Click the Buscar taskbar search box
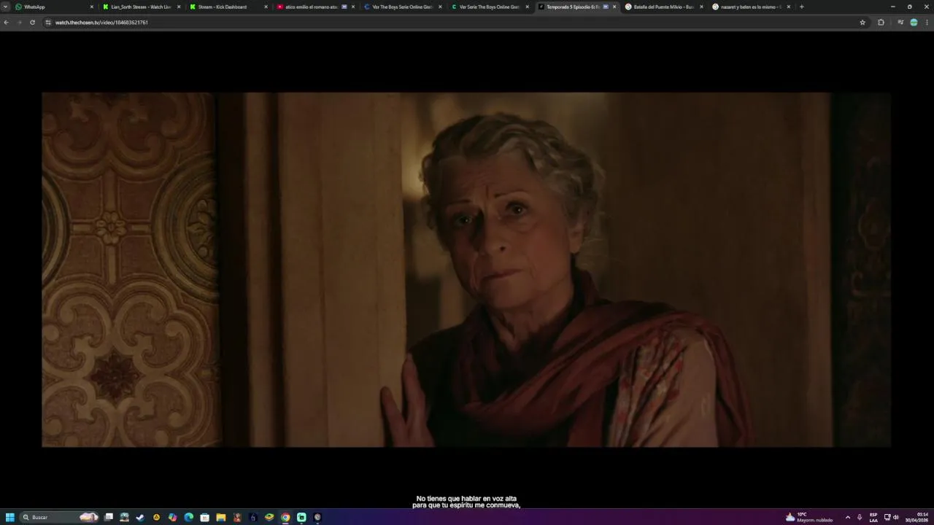The image size is (934, 525). (x=60, y=517)
